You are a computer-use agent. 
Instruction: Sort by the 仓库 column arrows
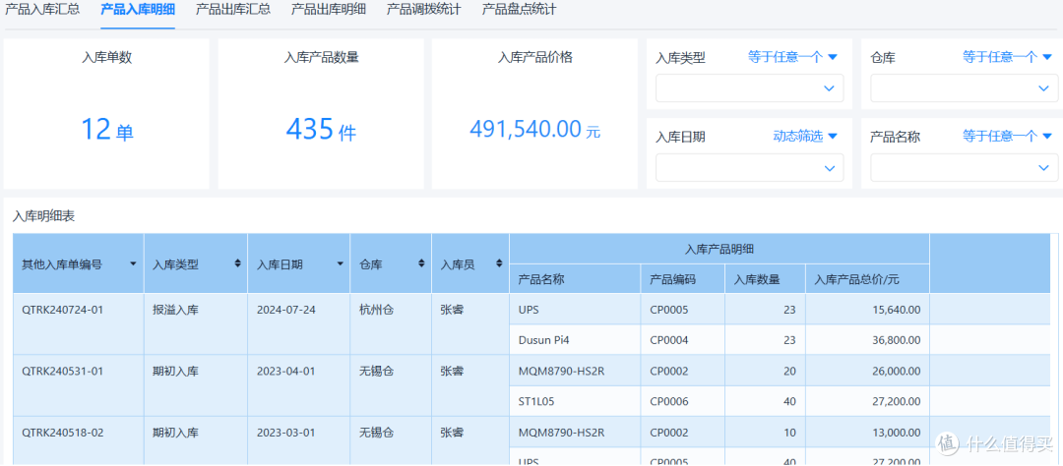click(x=421, y=263)
